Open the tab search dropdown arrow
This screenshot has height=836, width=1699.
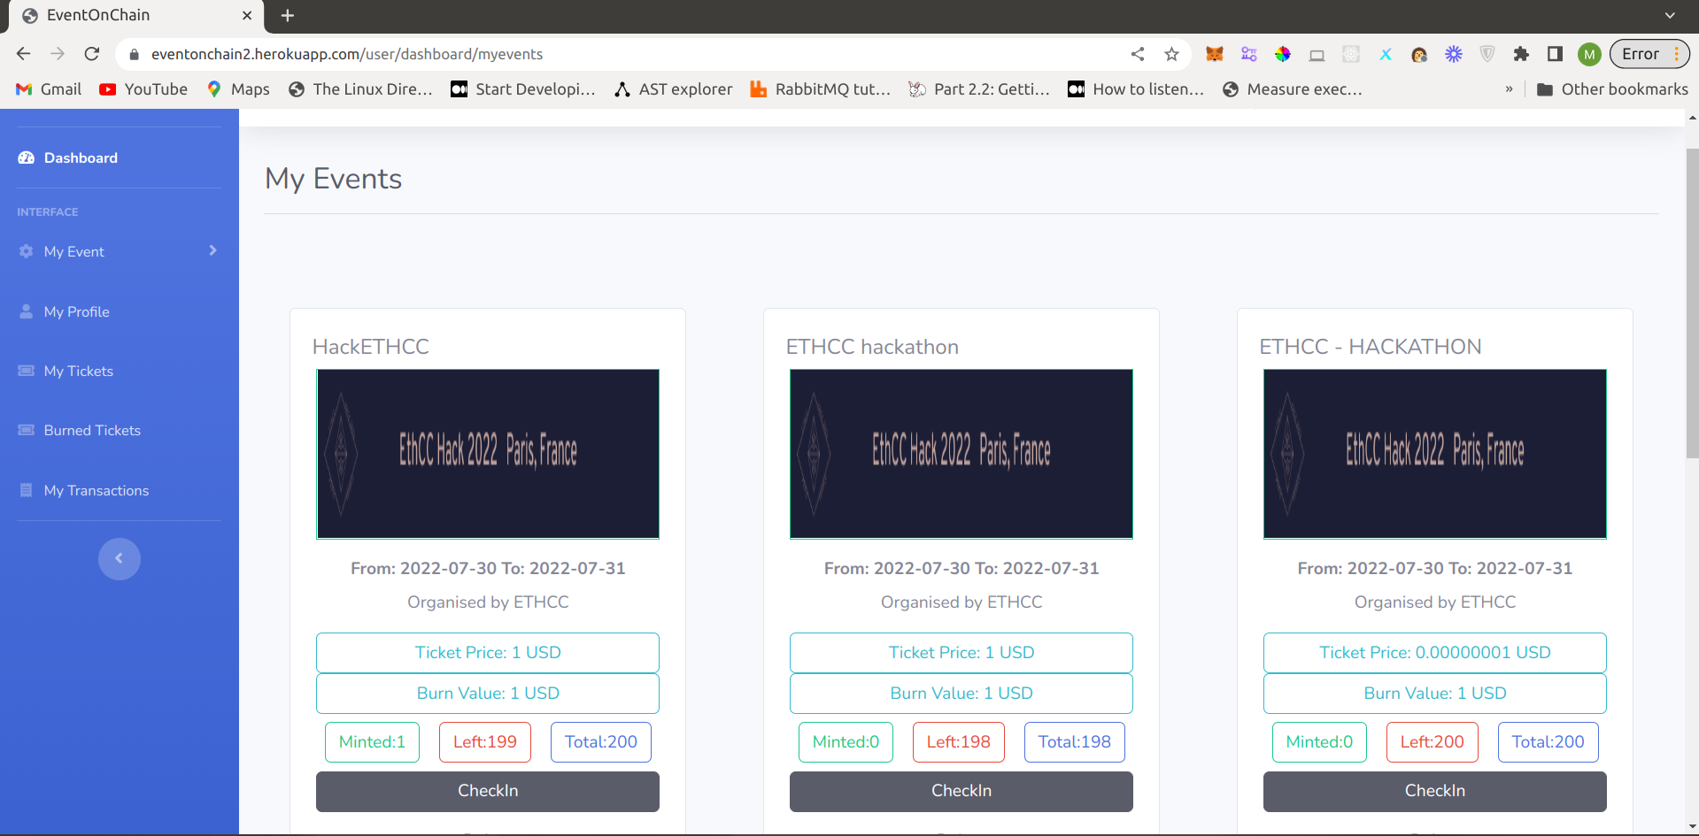(1670, 15)
